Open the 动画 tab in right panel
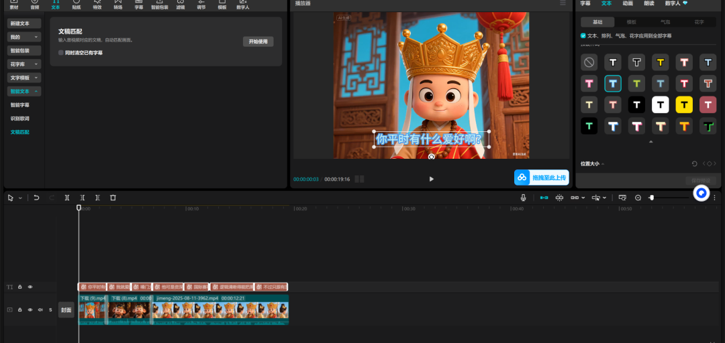This screenshot has width=725, height=343. [628, 3]
